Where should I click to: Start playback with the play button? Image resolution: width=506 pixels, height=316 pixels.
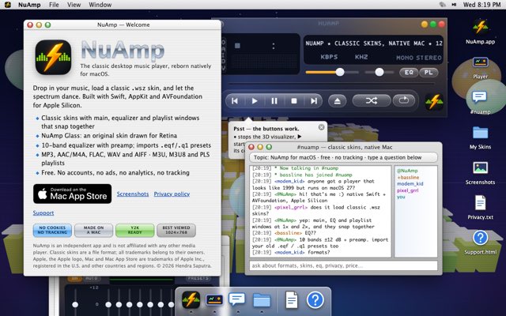coord(255,101)
